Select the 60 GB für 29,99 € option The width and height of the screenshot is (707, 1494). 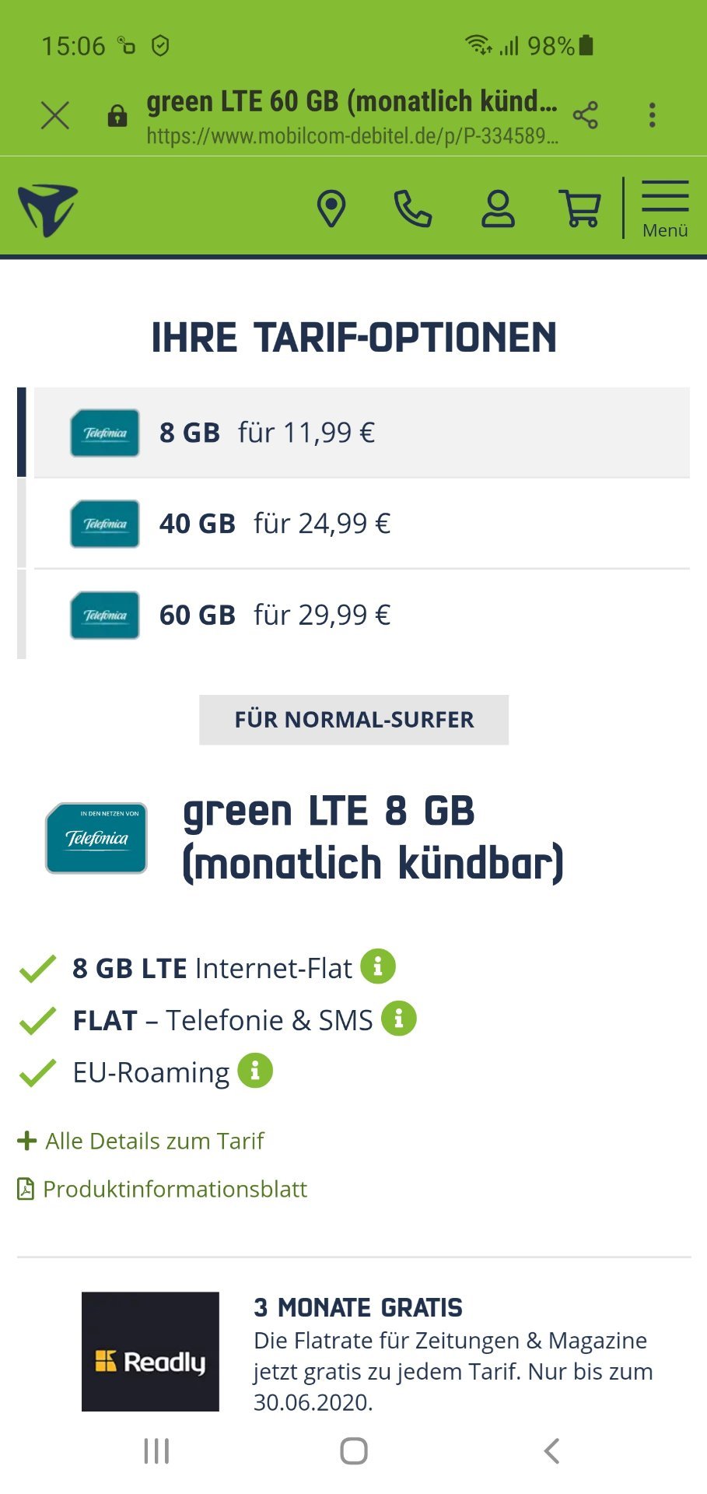point(362,615)
